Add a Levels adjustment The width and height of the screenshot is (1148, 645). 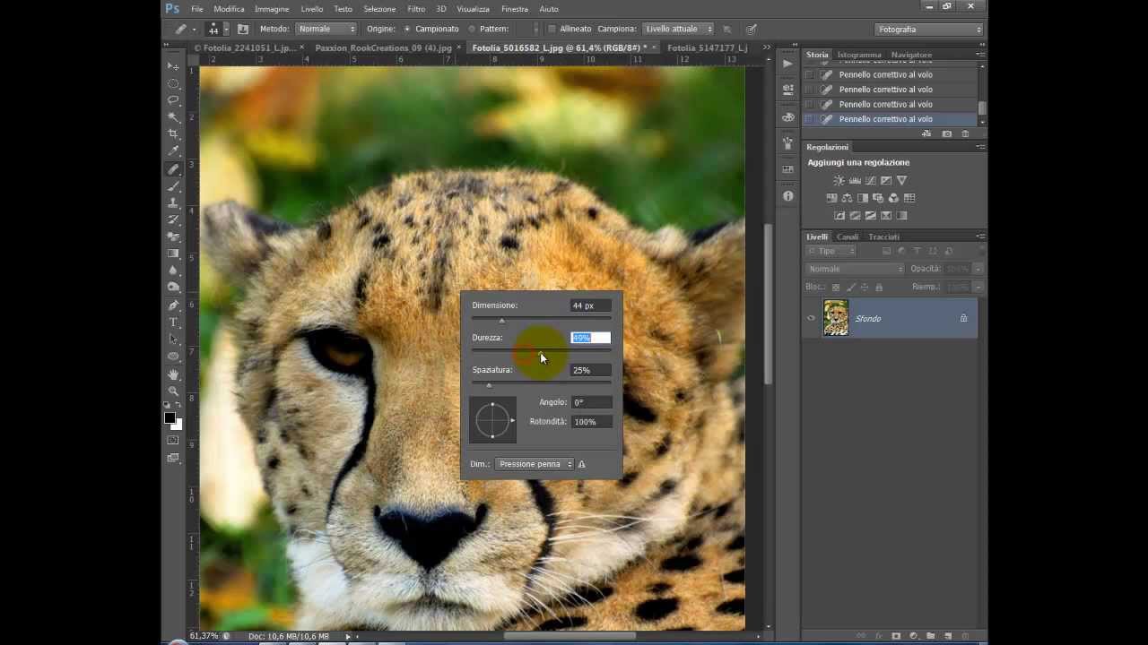[855, 180]
